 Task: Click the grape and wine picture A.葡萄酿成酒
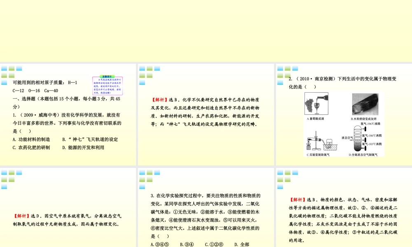click(x=316, y=104)
